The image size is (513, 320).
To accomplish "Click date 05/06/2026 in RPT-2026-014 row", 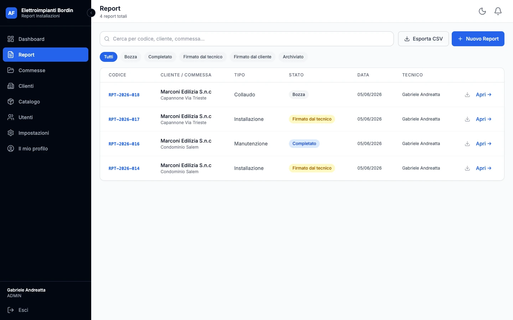I will (x=369, y=168).
